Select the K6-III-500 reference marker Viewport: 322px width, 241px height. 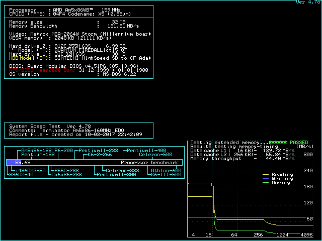tap(166, 175)
